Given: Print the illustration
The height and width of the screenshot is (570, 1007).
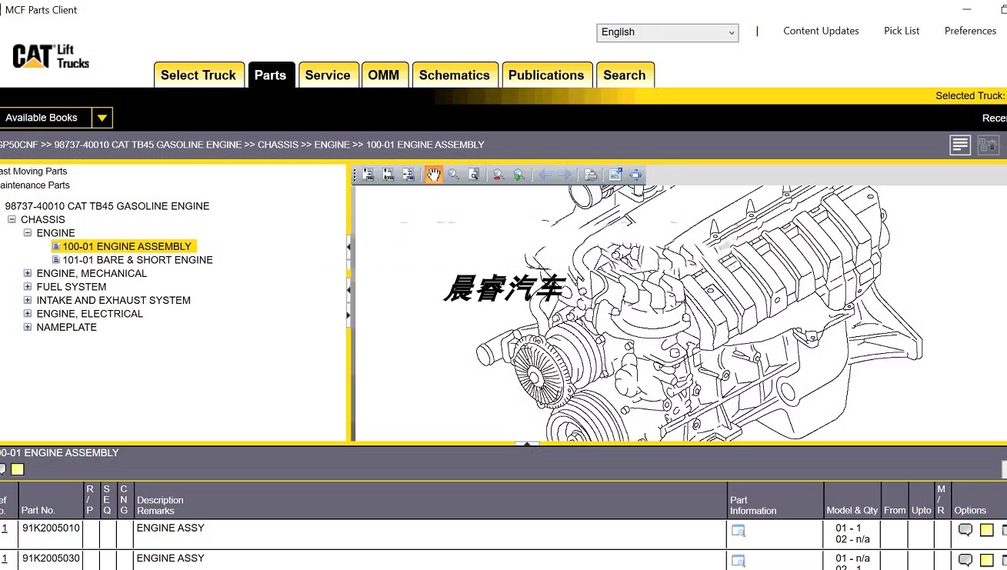Looking at the screenshot, I should (590, 175).
